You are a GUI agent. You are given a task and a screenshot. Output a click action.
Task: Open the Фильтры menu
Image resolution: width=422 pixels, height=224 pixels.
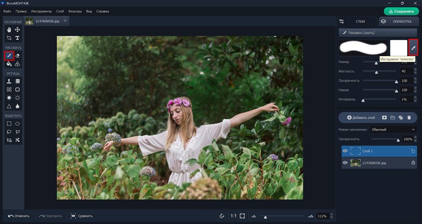pyautogui.click(x=75, y=11)
